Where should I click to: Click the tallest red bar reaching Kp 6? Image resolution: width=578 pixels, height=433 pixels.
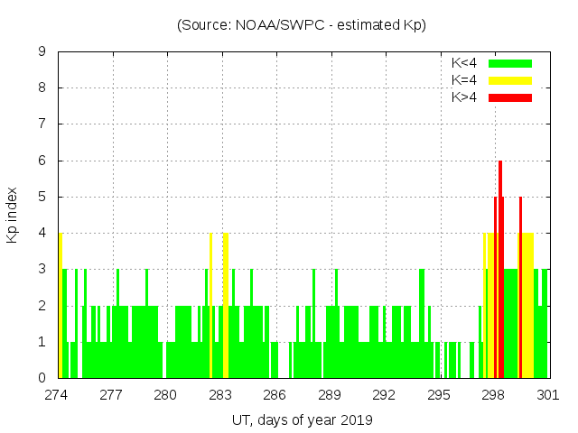click(500, 271)
